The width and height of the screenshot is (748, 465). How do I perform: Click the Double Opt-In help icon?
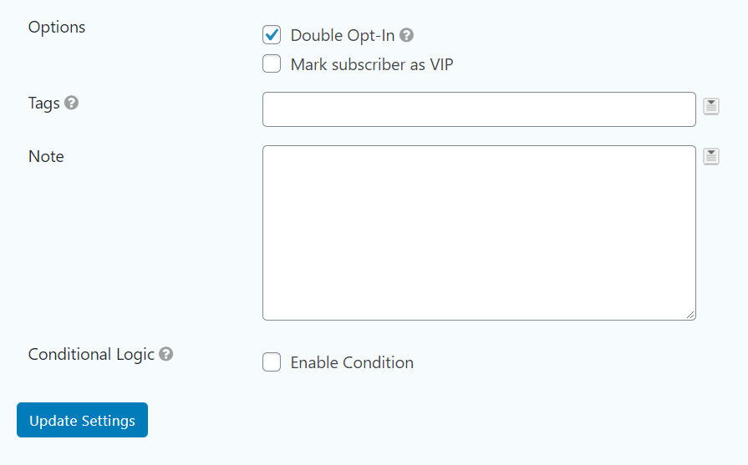click(x=407, y=35)
